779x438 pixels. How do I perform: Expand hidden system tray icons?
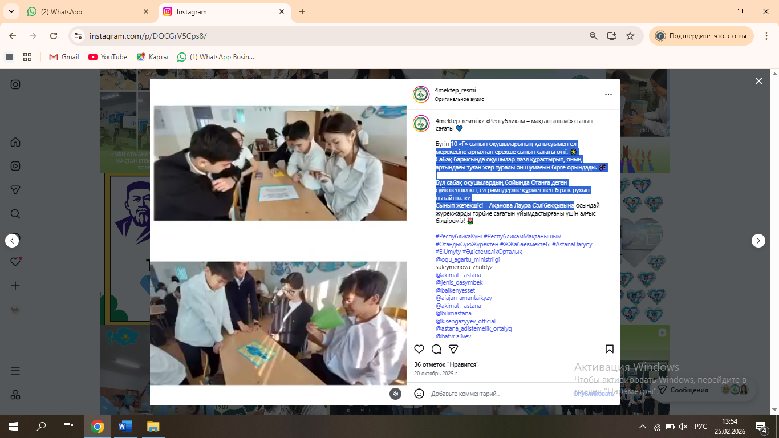pyautogui.click(x=643, y=427)
